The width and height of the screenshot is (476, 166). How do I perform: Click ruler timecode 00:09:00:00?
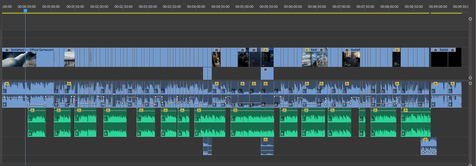point(438,7)
